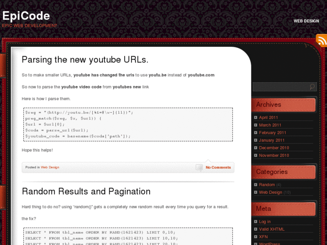Click the $reg regex code line
The width and height of the screenshot is (327, 245).
coord(79,112)
